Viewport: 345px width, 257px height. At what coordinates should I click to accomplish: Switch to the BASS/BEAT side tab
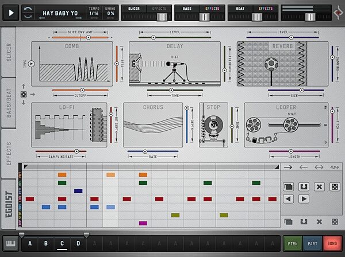click(9, 103)
